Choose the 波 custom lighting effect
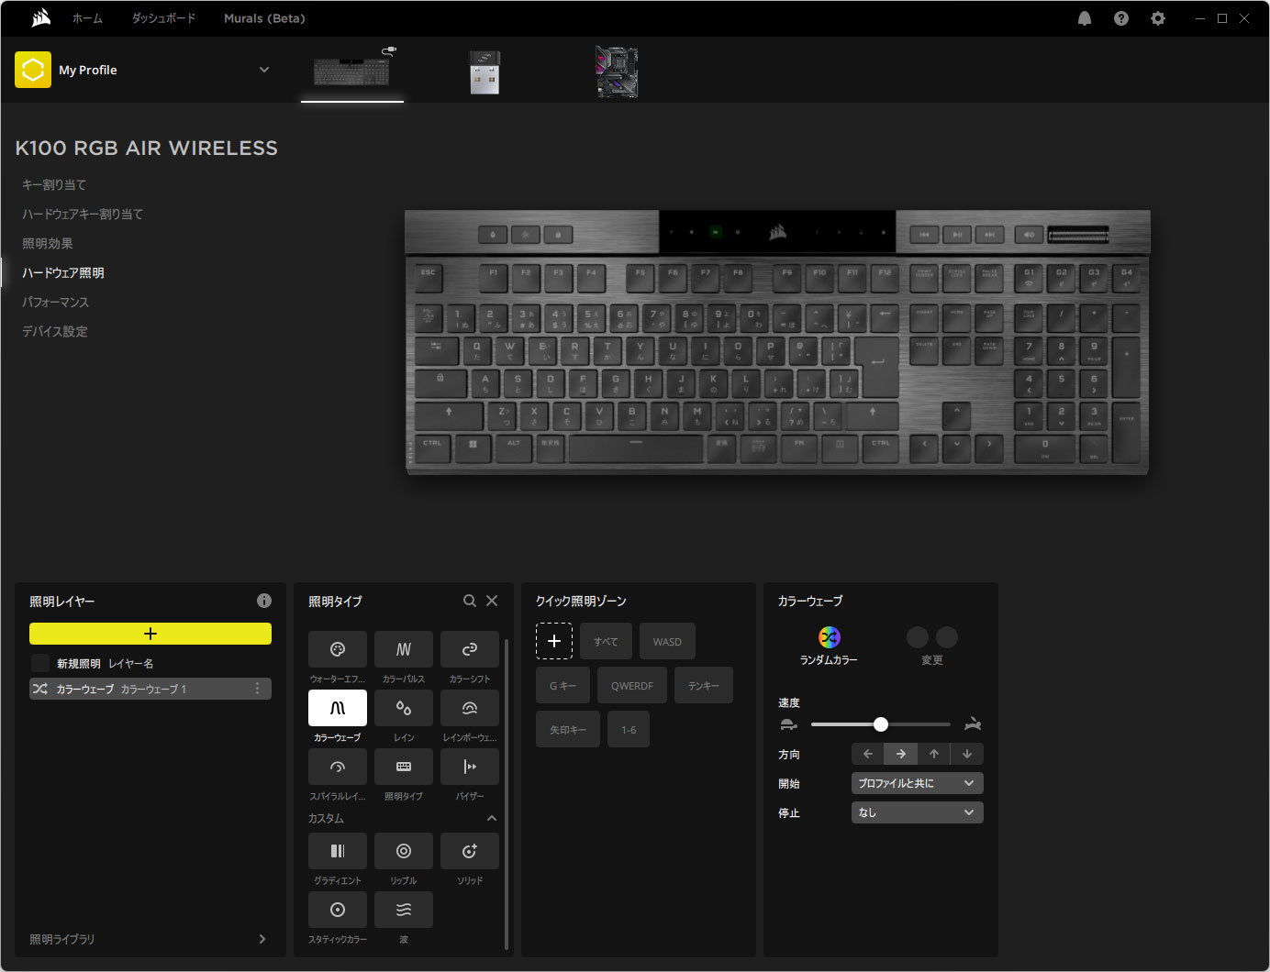1270x972 pixels. click(x=404, y=910)
